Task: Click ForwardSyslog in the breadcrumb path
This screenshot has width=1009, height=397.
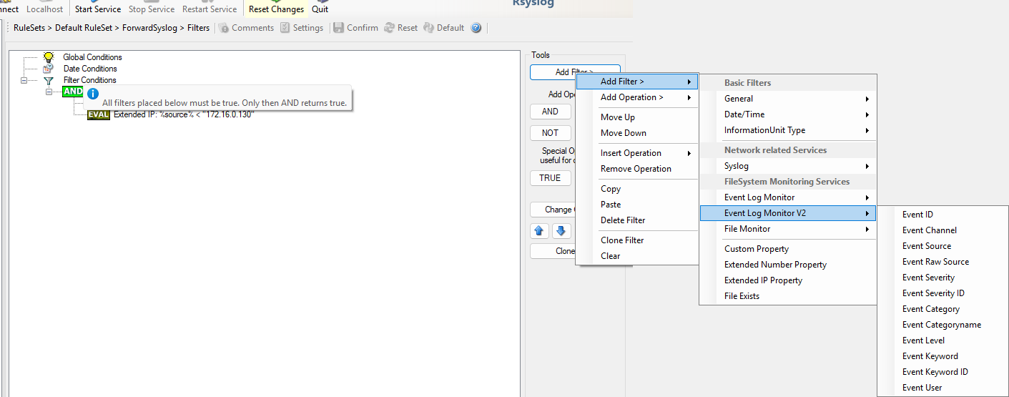Action: click(149, 28)
